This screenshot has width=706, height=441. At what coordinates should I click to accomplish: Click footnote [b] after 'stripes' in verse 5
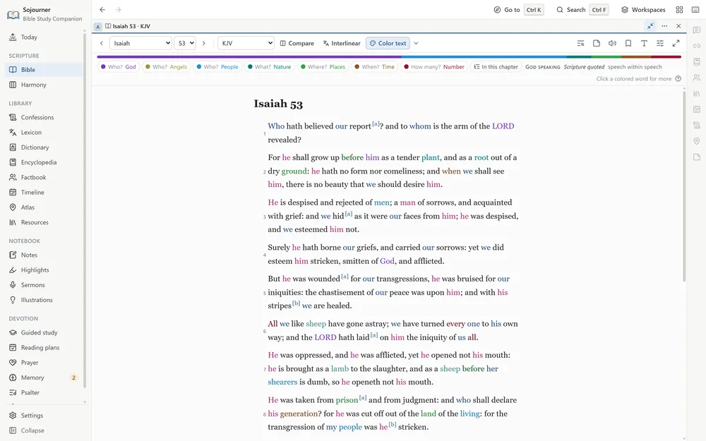[x=297, y=303]
